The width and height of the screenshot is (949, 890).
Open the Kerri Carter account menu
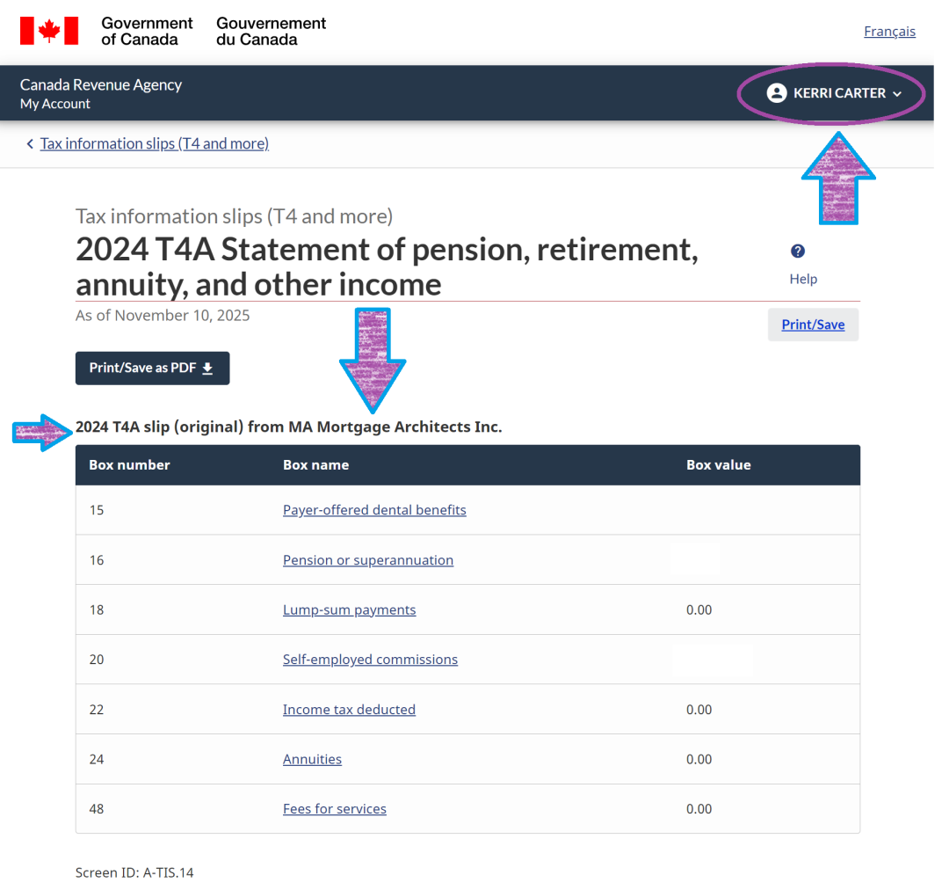click(839, 93)
